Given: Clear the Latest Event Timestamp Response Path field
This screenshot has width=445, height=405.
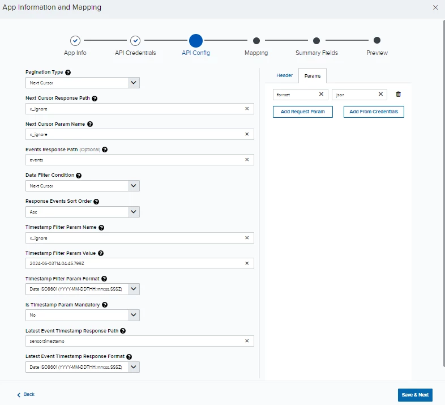Looking at the screenshot, I should [247, 341].
